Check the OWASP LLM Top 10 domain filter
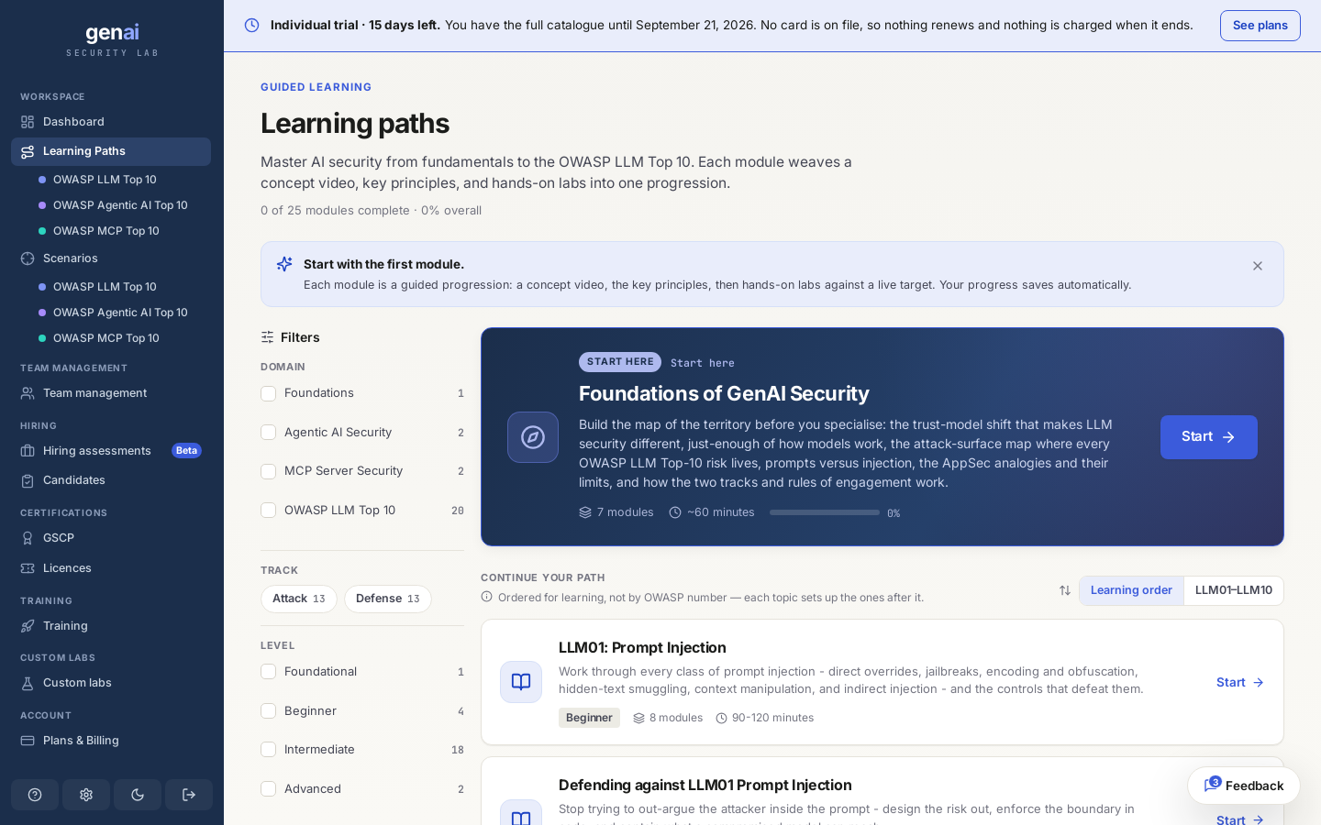This screenshot has height=825, width=1321. pyautogui.click(x=269, y=511)
